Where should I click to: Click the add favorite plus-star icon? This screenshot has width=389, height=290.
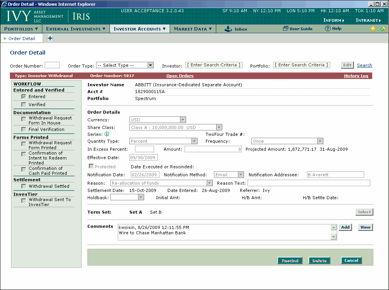click(x=383, y=29)
